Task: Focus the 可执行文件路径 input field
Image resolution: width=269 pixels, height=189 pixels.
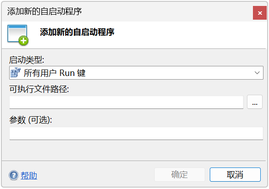Action: tap(126, 103)
